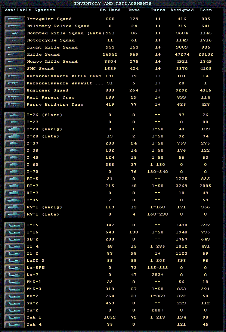Click the T-60 tank icon
This screenshot has height=332, width=226.
pos(15,165)
